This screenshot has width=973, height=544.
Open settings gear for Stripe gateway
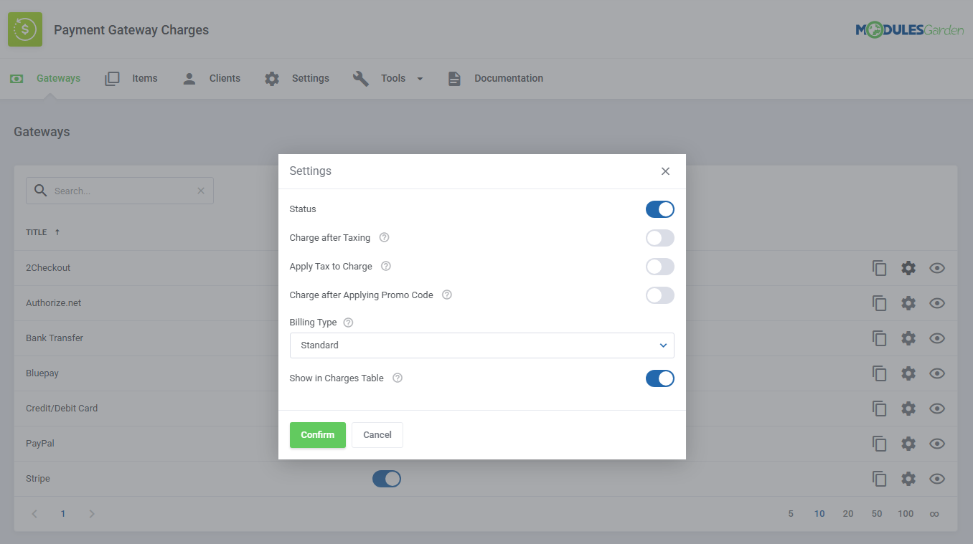pos(908,478)
